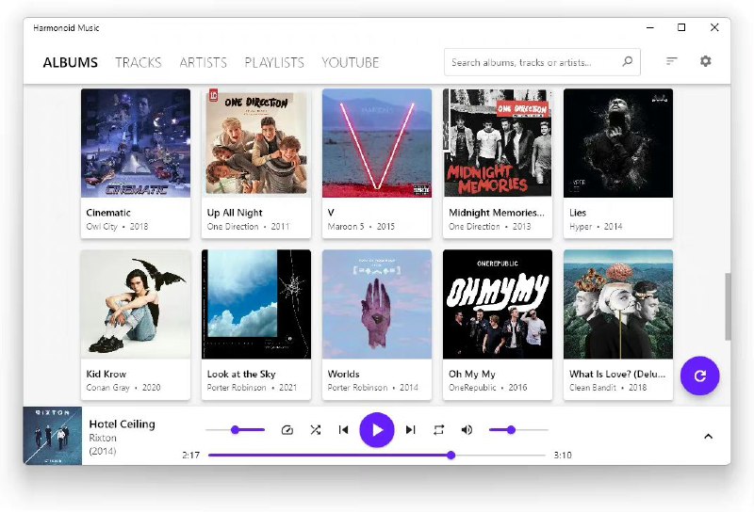Click 'OneRepublic • 2016' text
Viewport: 754px width, 512px height.
point(487,388)
